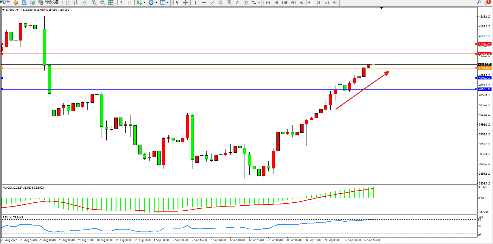Open the Indicators list dropdown arrow
Image resolution: width=493 pixels, height=244 pixels.
(x=145, y=3)
